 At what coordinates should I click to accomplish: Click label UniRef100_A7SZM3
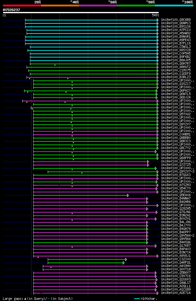coord(176,185)
